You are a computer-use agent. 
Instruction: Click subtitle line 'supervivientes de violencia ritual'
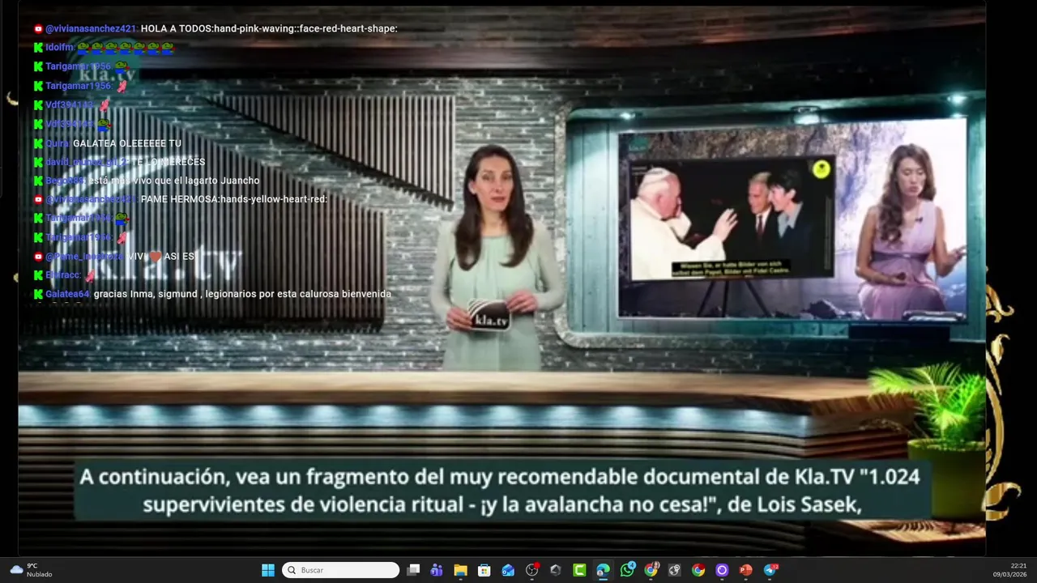[x=501, y=505]
